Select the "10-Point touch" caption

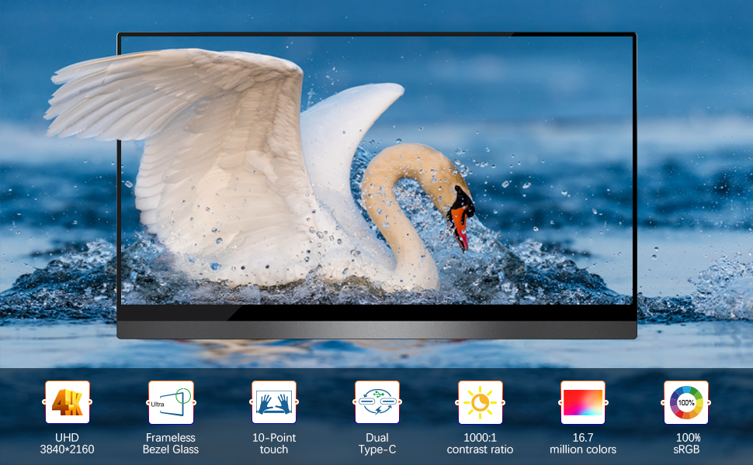274,443
